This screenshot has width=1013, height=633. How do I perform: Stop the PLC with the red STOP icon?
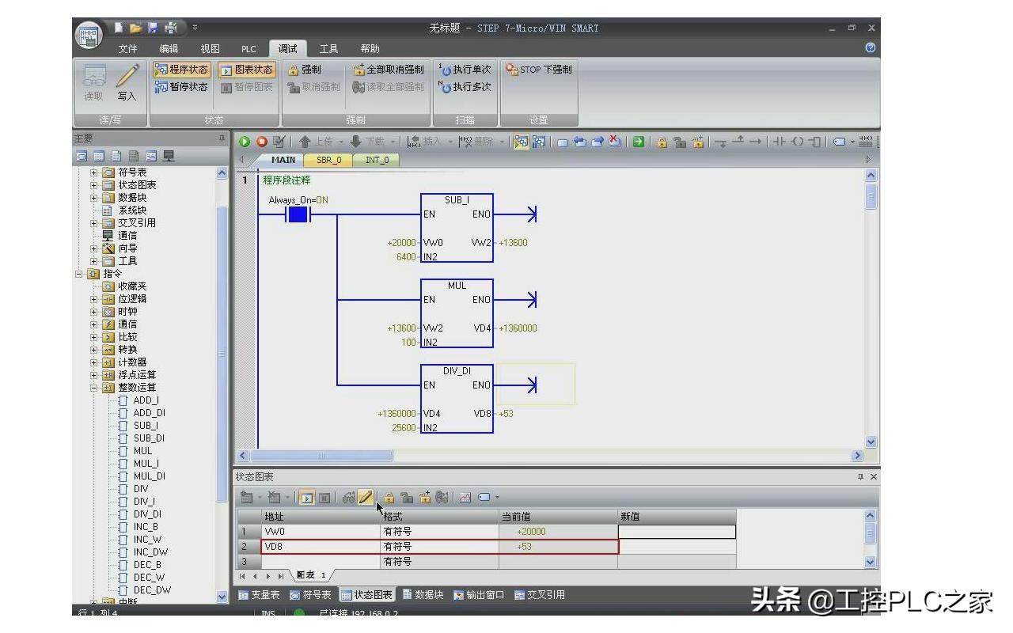262,142
